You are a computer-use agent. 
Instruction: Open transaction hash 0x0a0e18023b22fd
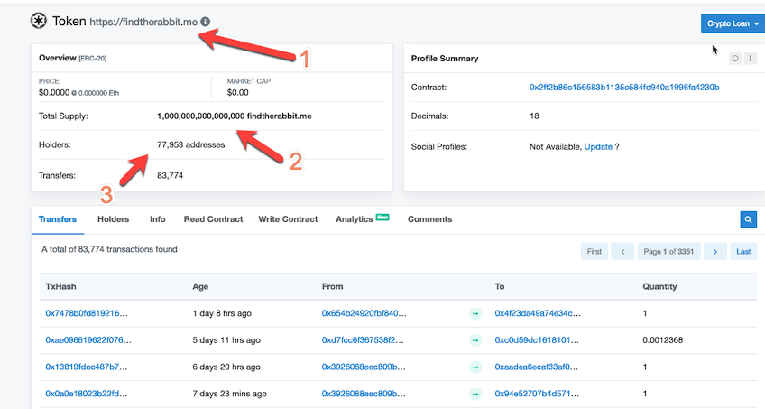click(87, 394)
